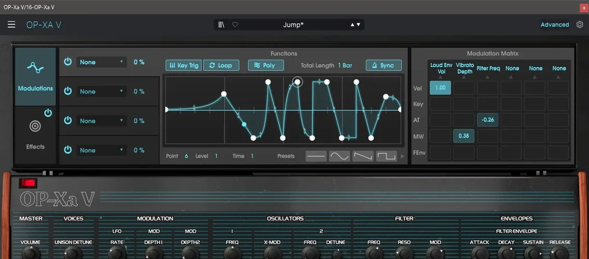Click the MW to Vibrato Depth 0.38 cell

point(464,136)
